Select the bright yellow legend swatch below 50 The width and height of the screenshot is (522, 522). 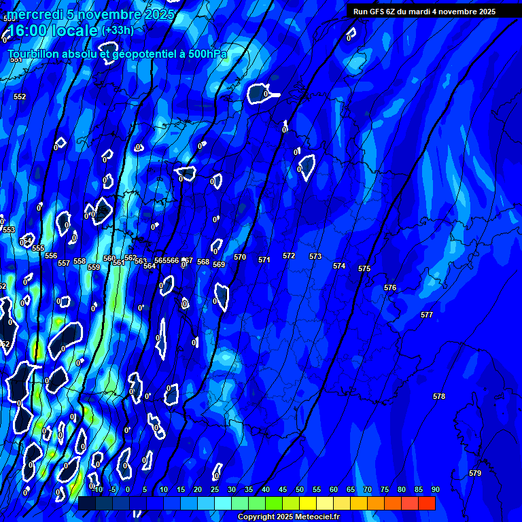coord(308,504)
